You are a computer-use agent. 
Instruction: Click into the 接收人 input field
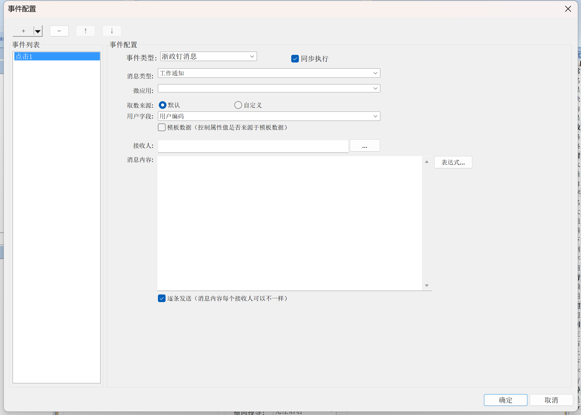point(253,146)
